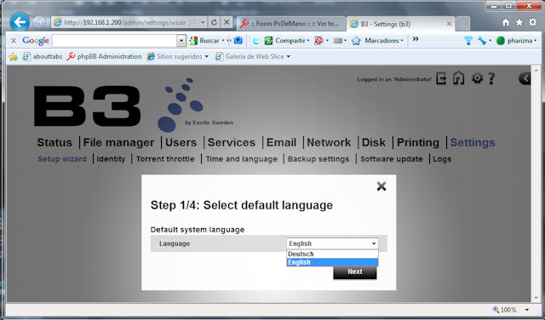Open B3 help question mark icon
The height and width of the screenshot is (320, 545).
pos(491,78)
